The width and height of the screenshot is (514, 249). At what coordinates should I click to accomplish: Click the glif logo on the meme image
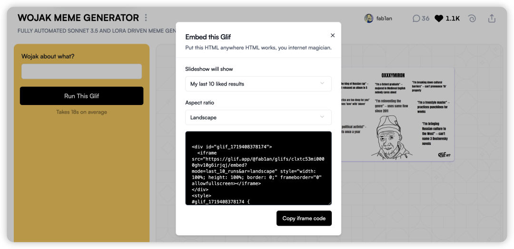click(444, 154)
